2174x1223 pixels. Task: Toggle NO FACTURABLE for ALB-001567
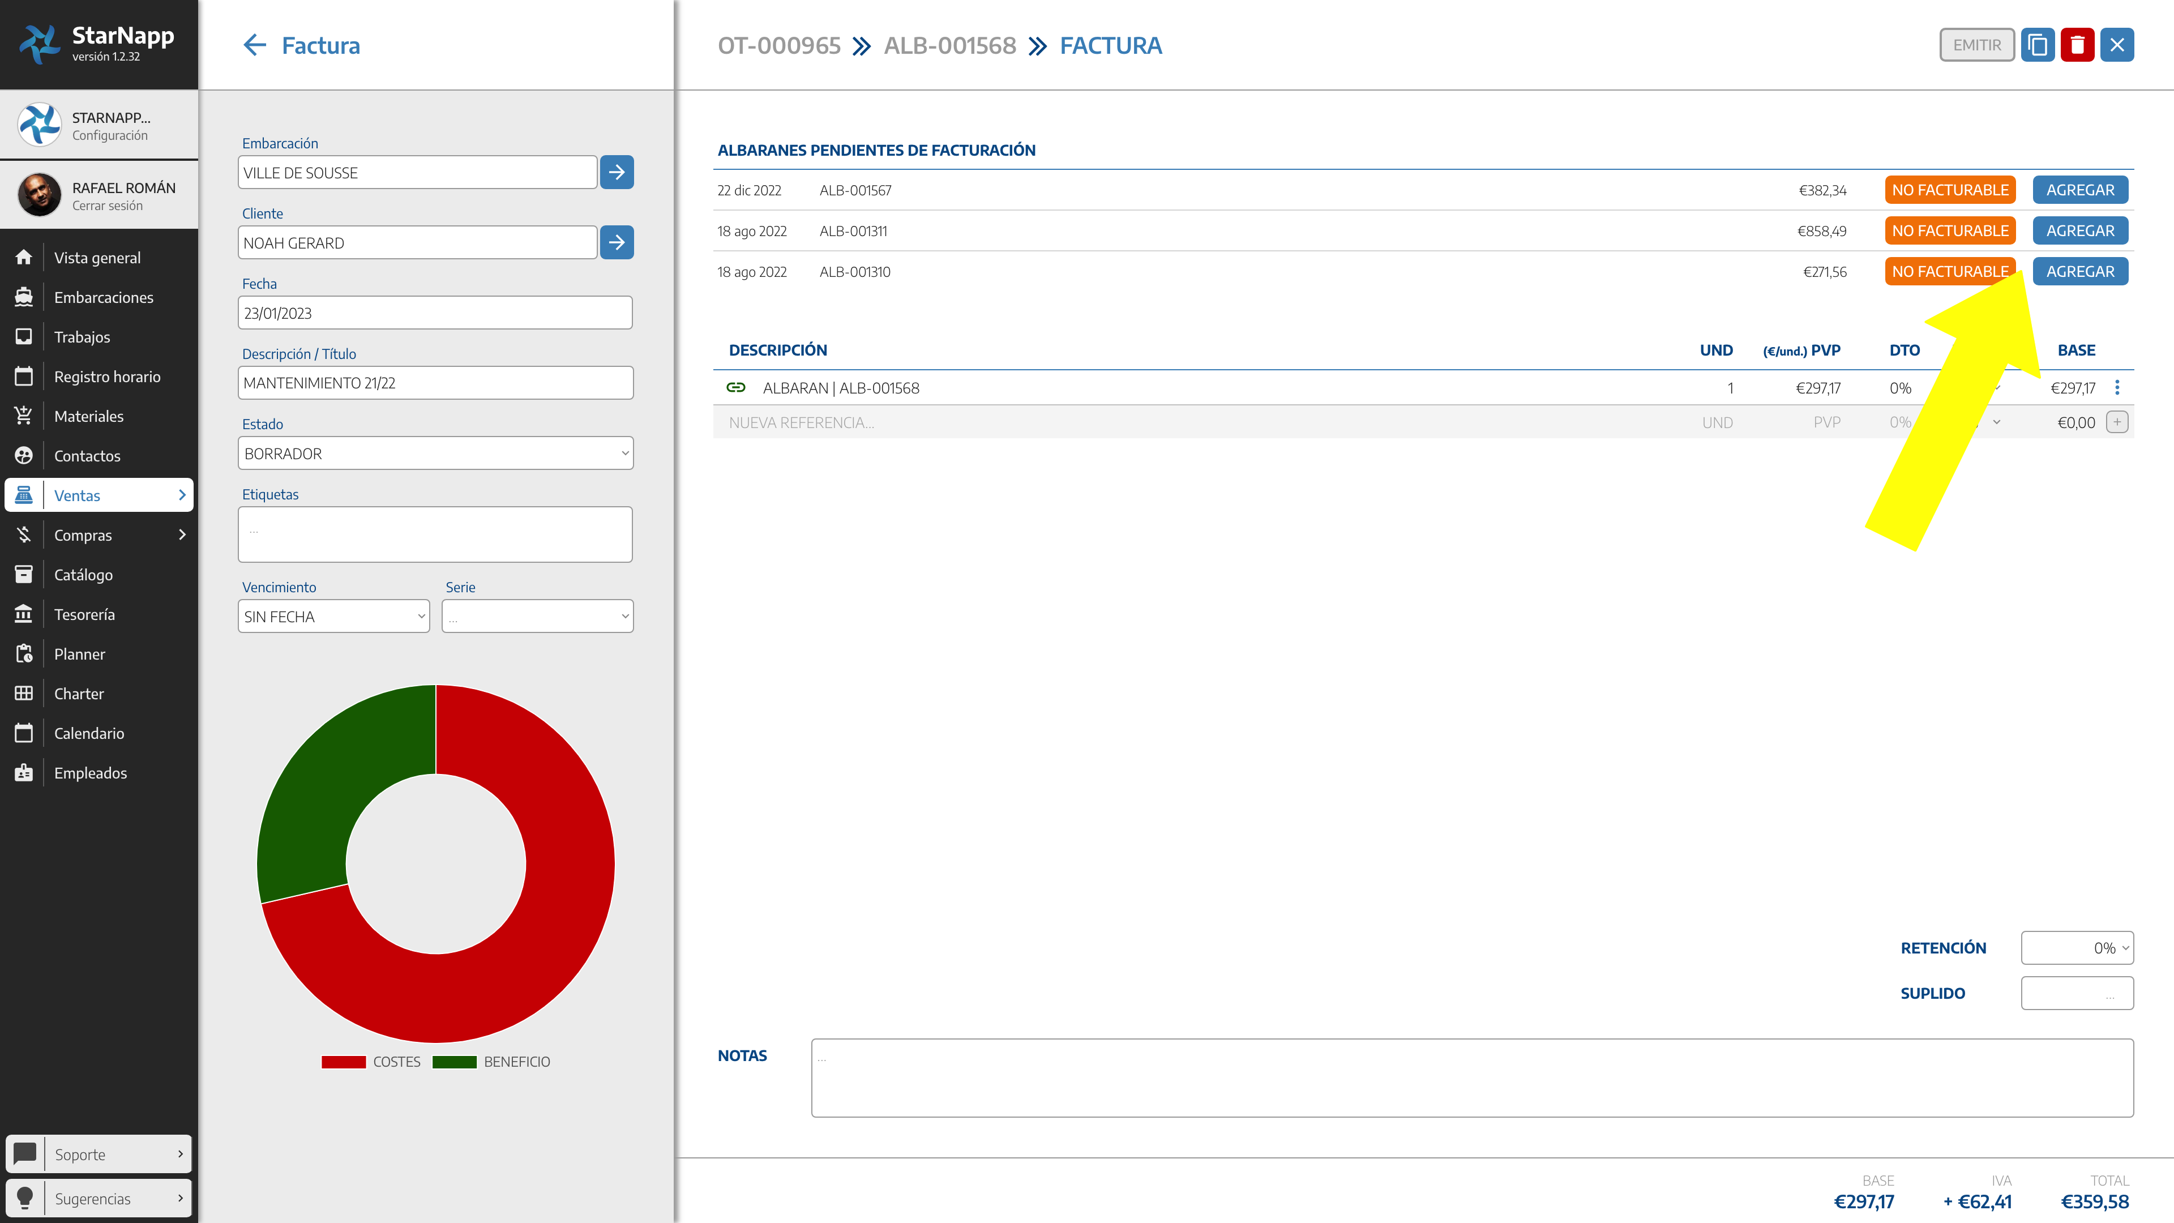tap(1949, 190)
